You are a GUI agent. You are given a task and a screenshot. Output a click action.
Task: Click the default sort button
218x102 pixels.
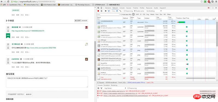tap(78, 21)
